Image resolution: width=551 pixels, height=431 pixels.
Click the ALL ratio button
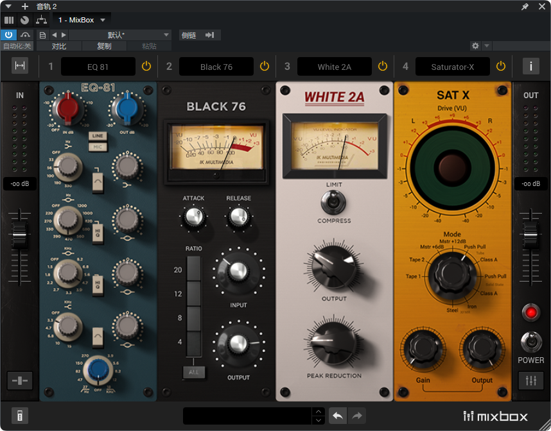pyautogui.click(x=194, y=372)
